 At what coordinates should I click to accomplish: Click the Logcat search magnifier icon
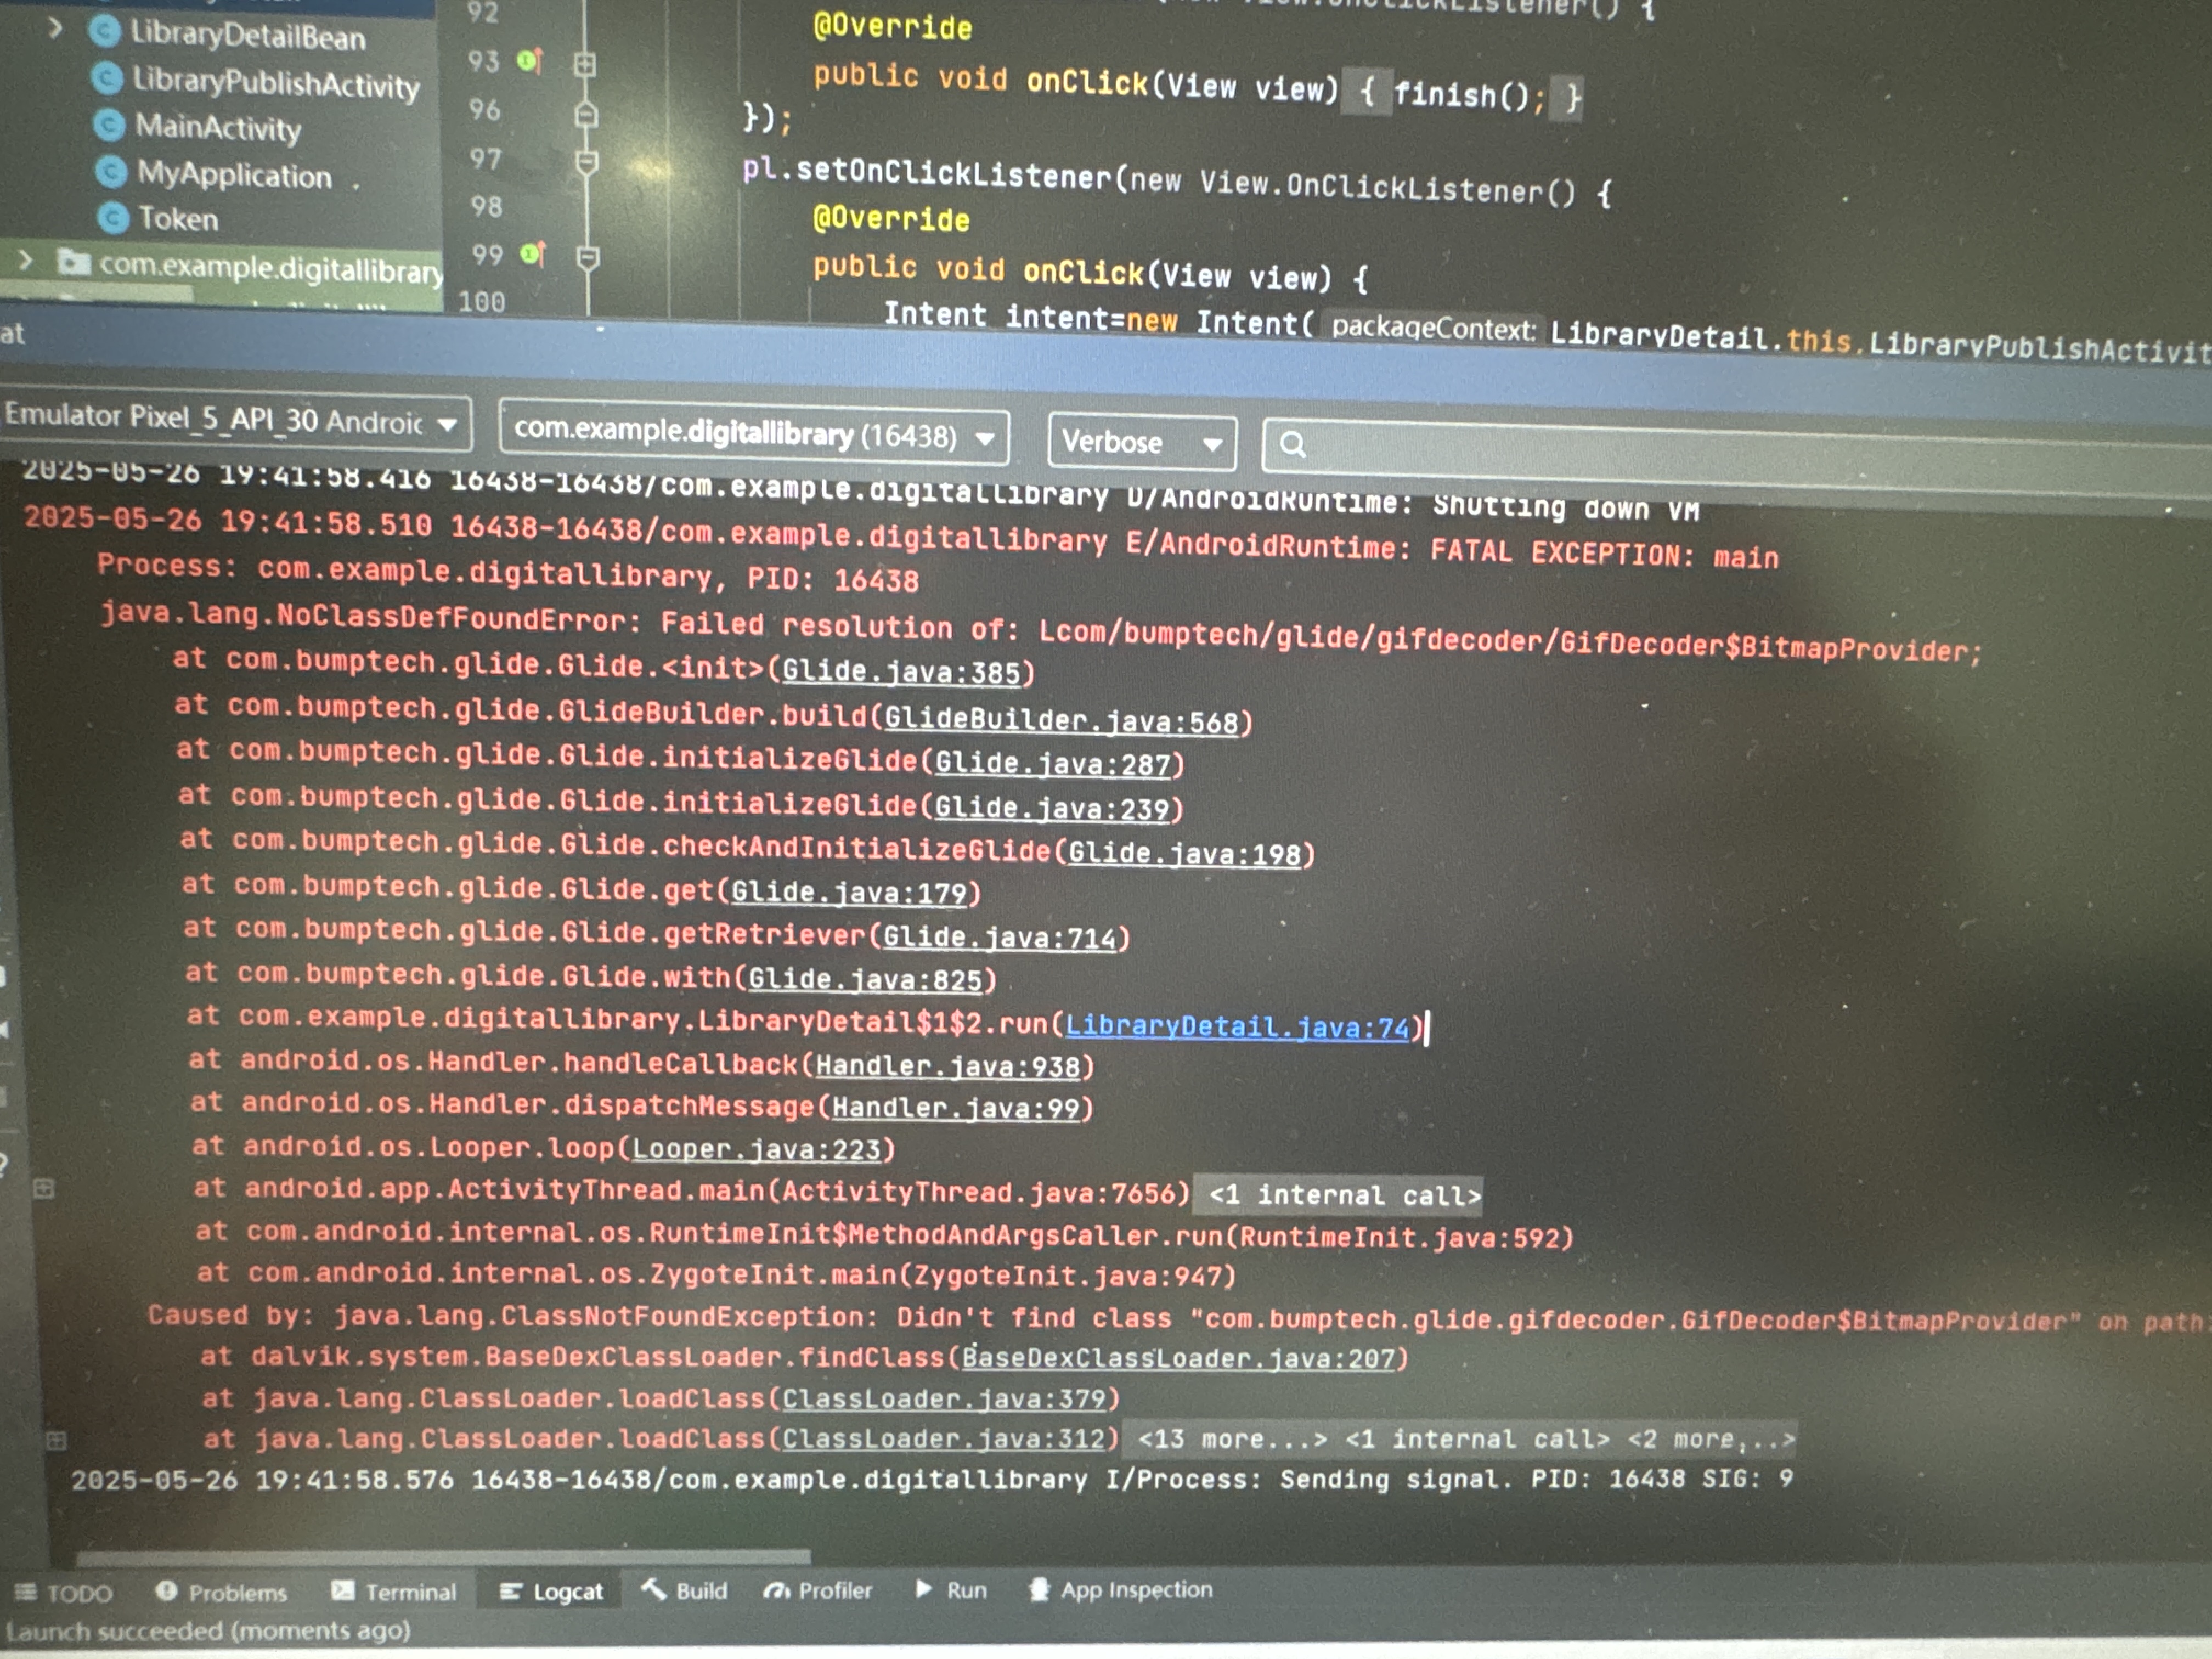[x=1292, y=444]
